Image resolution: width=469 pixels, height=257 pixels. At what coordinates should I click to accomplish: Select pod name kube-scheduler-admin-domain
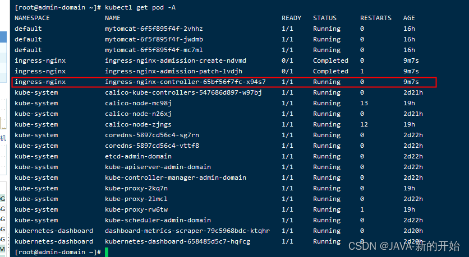[x=158, y=220]
